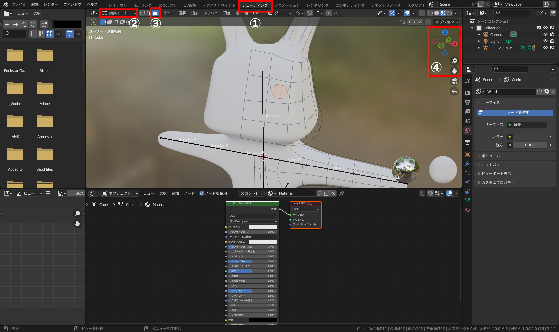The height and width of the screenshot is (332, 559).
Task: Switch to the モデリング workspace tab
Action: (x=143, y=5)
